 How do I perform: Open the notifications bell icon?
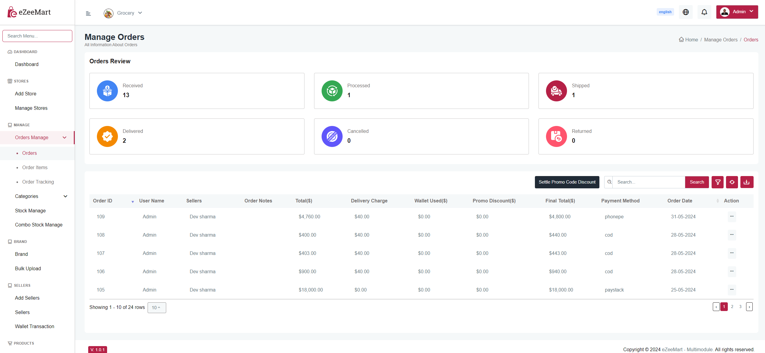tap(704, 12)
